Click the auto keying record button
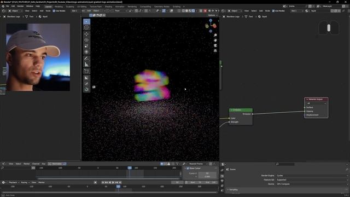 click(95, 182)
